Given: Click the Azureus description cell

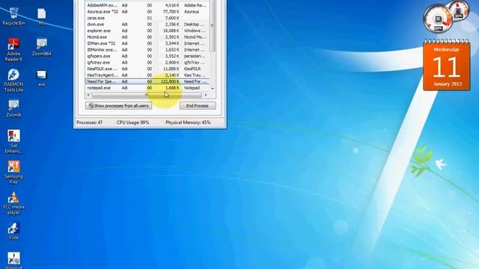Looking at the screenshot, I should [x=192, y=12].
